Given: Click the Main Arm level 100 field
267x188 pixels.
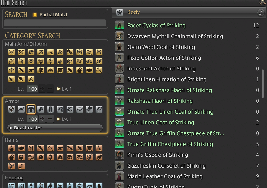Looking at the screenshot, I should (x=32, y=89).
